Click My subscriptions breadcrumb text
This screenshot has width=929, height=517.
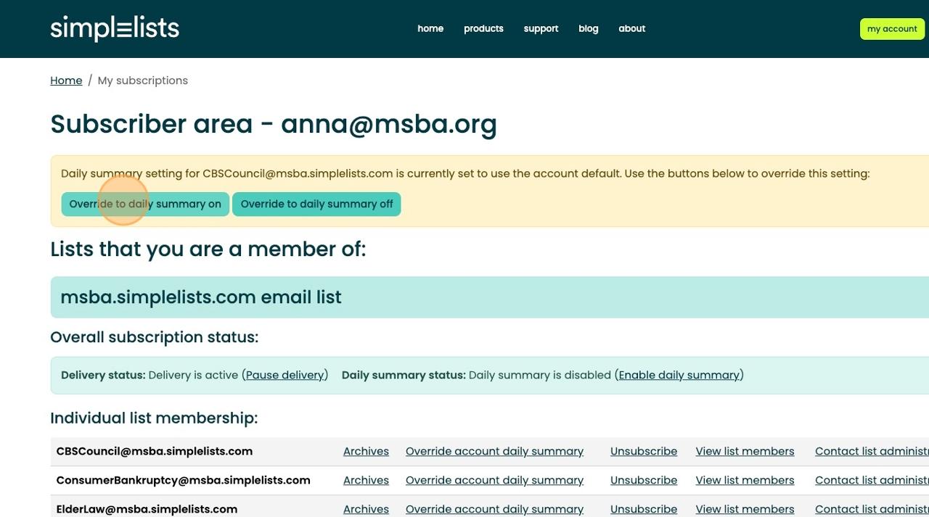(143, 80)
